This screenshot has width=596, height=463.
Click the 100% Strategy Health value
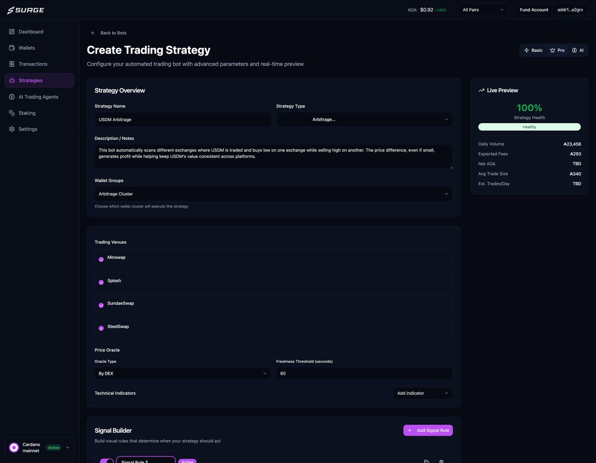(x=529, y=108)
